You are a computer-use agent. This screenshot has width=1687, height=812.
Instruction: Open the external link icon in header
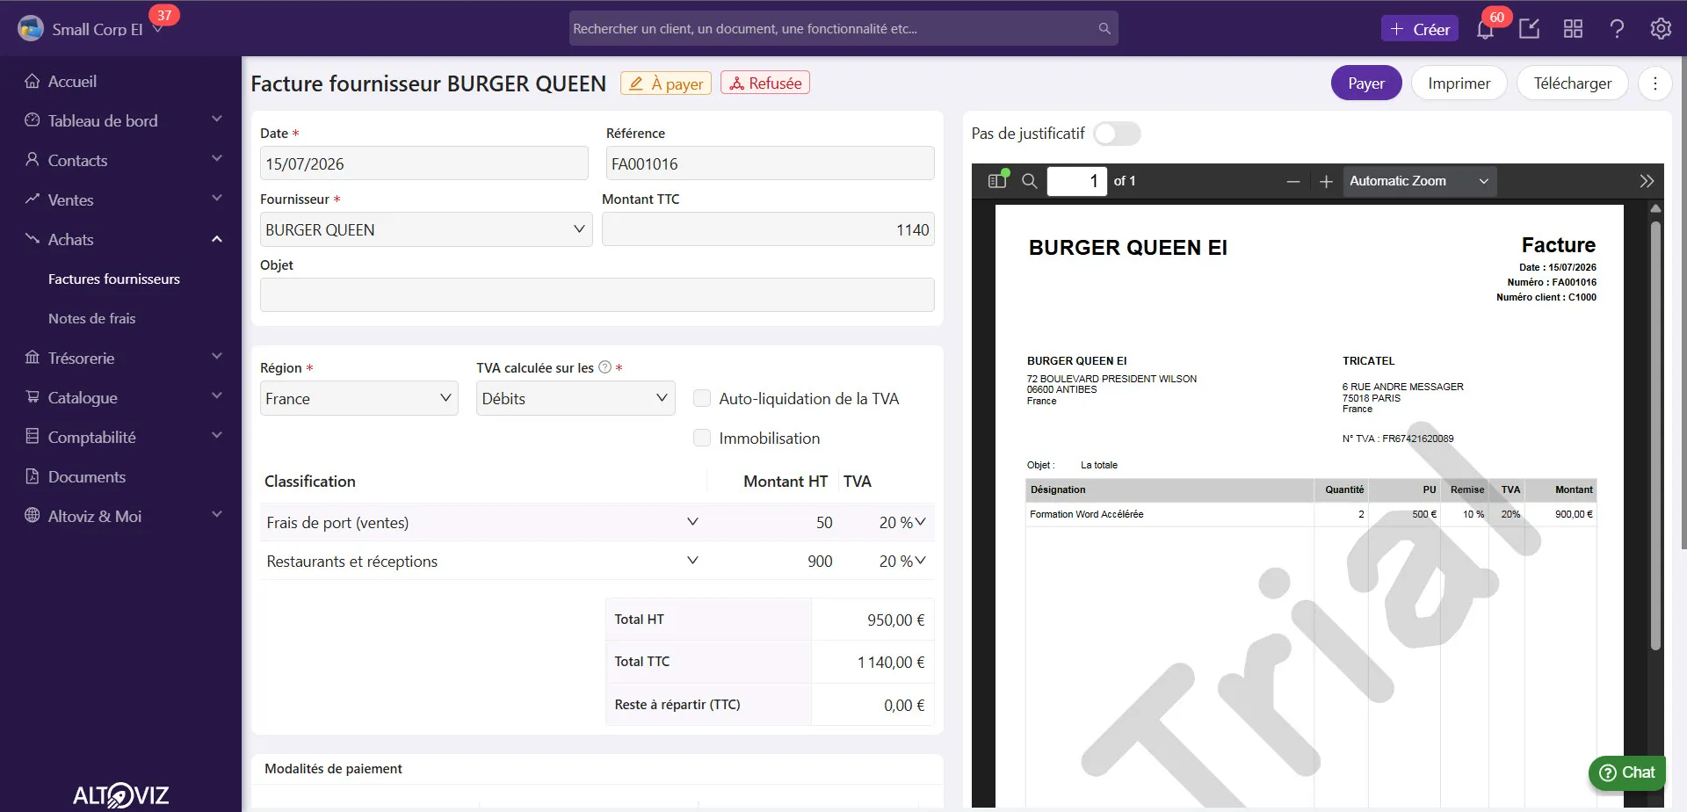[1529, 29]
